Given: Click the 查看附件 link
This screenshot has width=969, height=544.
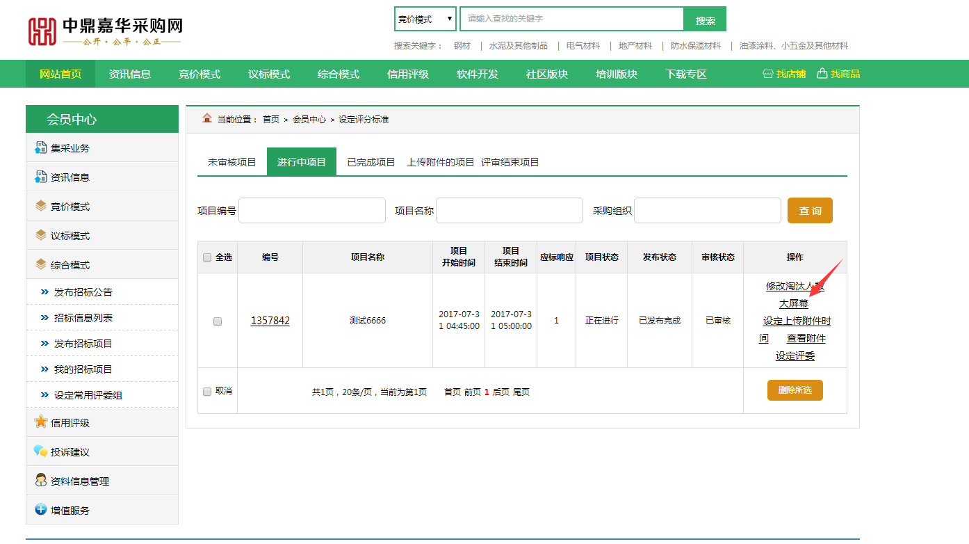Looking at the screenshot, I should coord(806,339).
